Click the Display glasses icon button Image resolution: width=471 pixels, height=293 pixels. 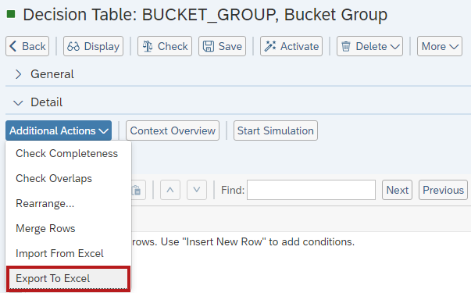(93, 46)
